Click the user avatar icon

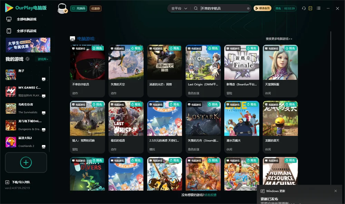click(x=62, y=8)
